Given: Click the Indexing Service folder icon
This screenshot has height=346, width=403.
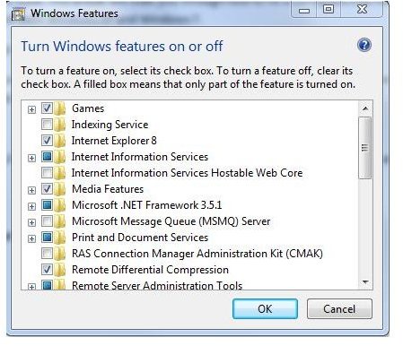Looking at the screenshot, I should click(x=60, y=125).
